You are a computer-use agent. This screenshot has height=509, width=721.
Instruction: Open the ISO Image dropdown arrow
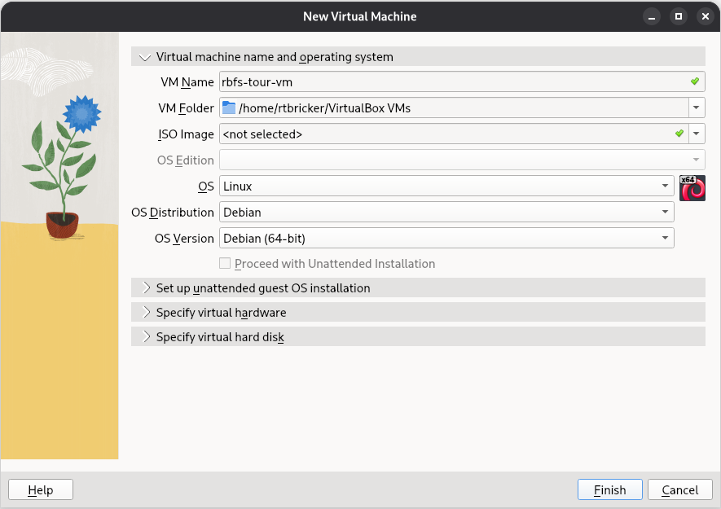[697, 134]
